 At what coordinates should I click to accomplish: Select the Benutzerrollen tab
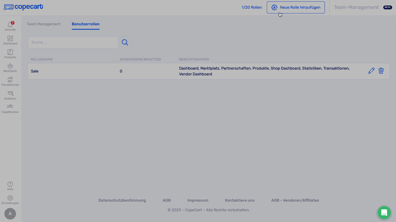point(85,24)
